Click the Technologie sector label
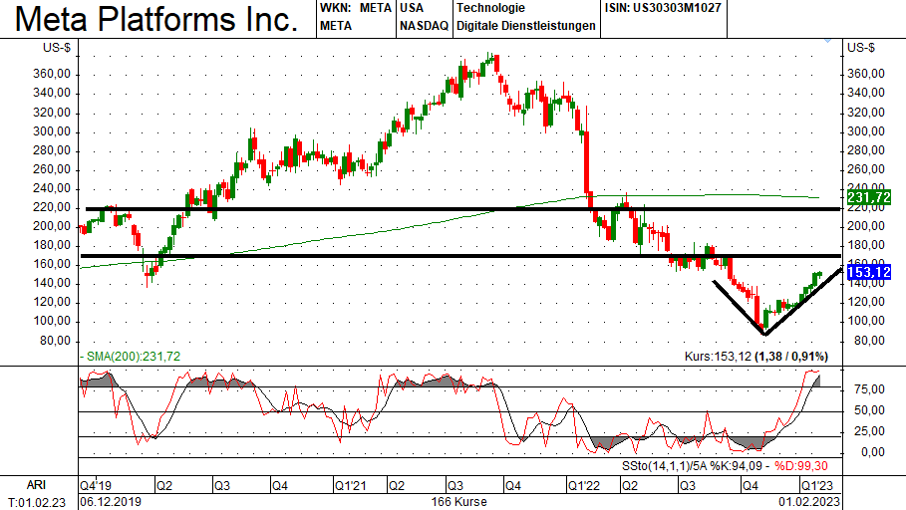This screenshot has width=906, height=510. point(490,8)
